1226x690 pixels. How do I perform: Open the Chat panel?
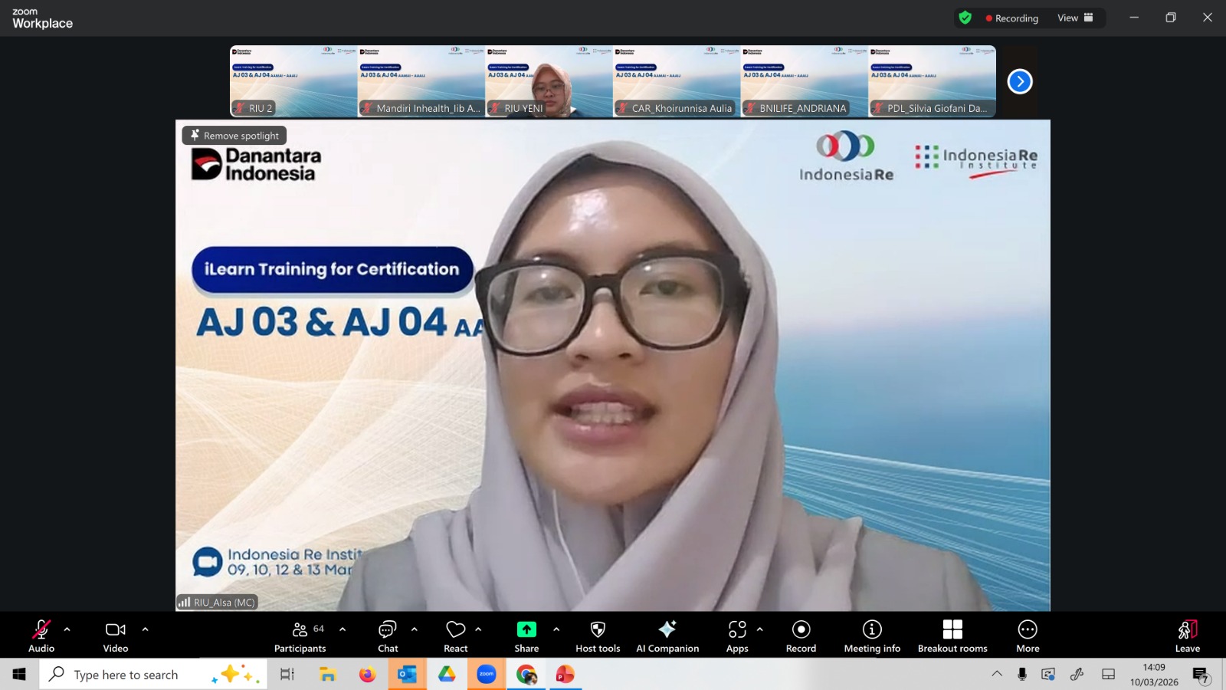pyautogui.click(x=388, y=636)
